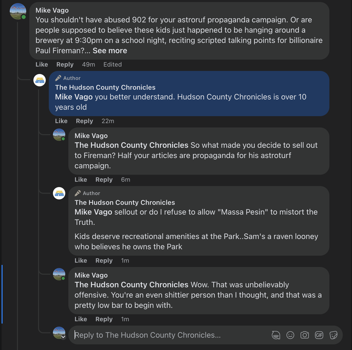Screen dimensions: 352x350
Task: Open the avatar sticker icon in reply box
Action: 276,335
